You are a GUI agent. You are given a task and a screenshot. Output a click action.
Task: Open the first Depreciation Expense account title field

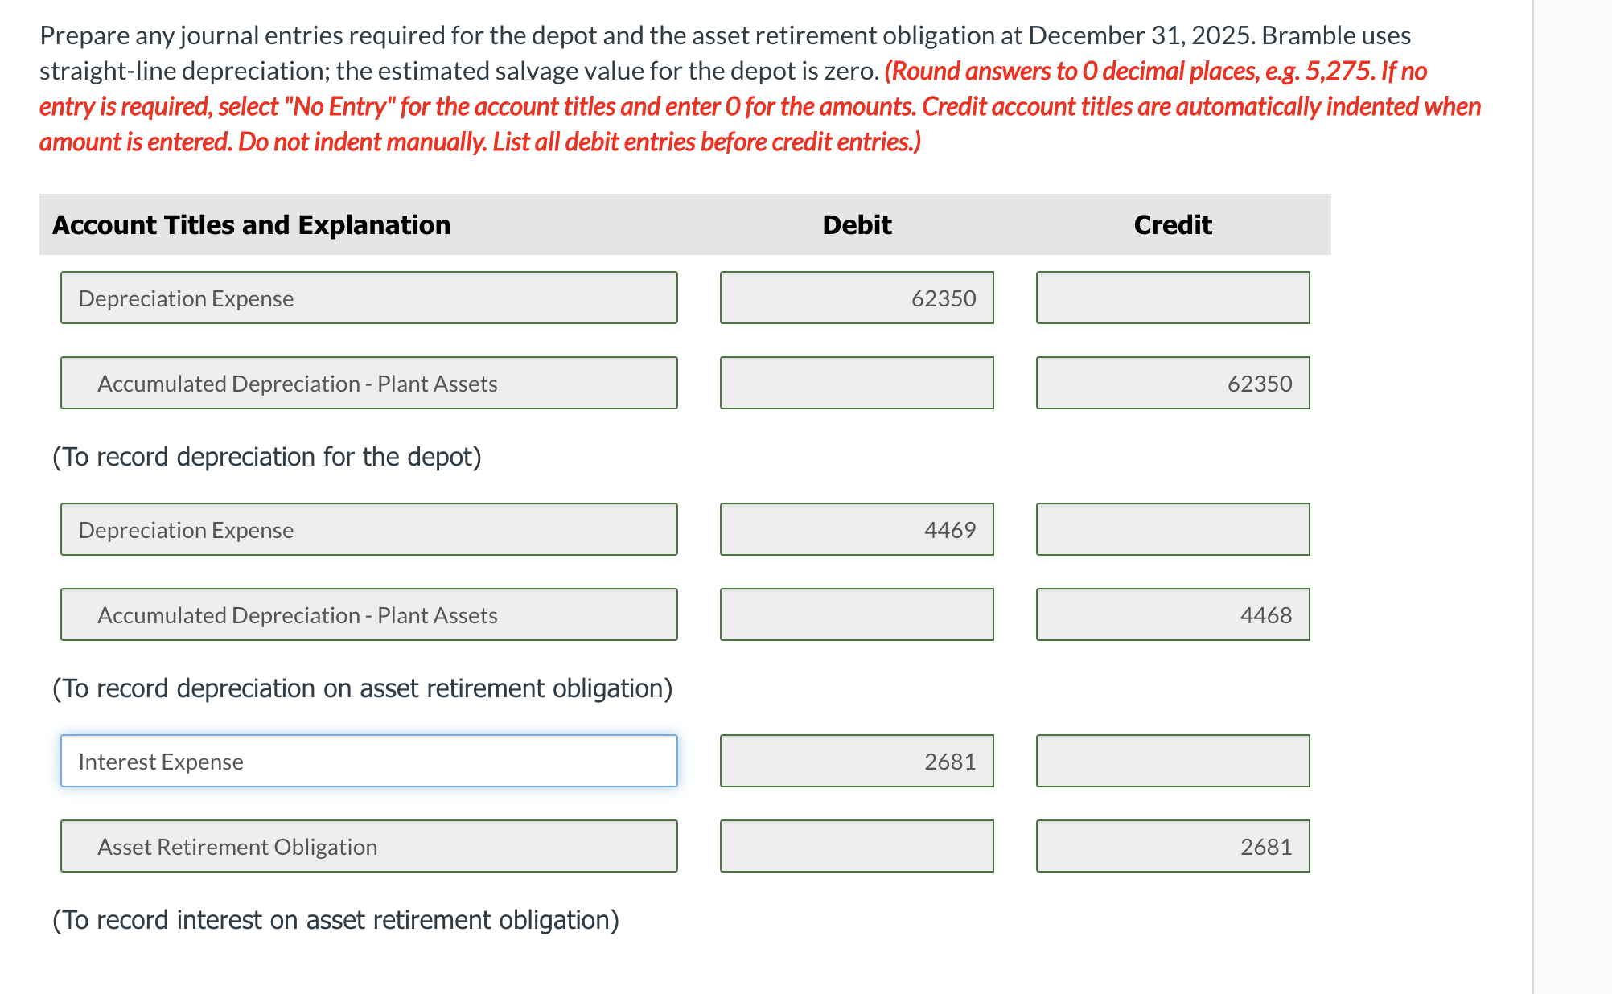369,298
